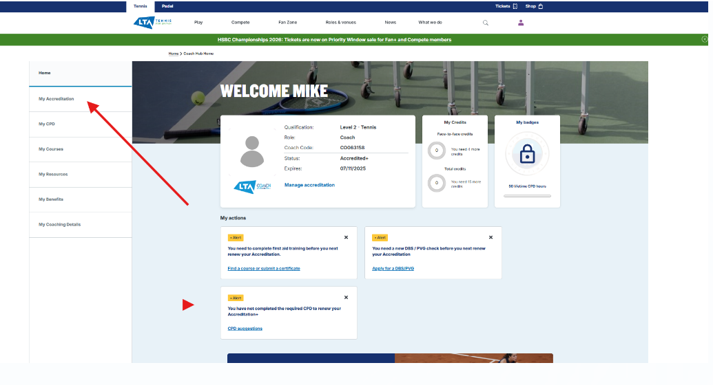
Task: Open the Compete navigation menu
Action: point(240,23)
